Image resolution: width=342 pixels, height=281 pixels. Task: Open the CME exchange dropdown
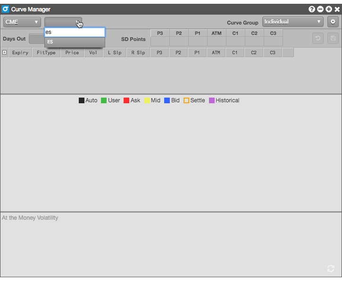pyautogui.click(x=22, y=22)
